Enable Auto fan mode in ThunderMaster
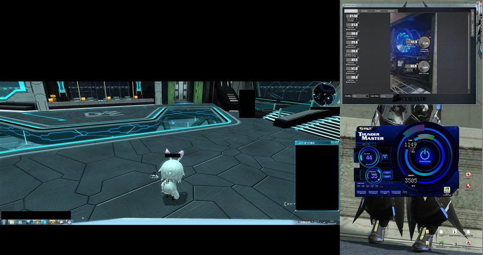 [387, 173]
